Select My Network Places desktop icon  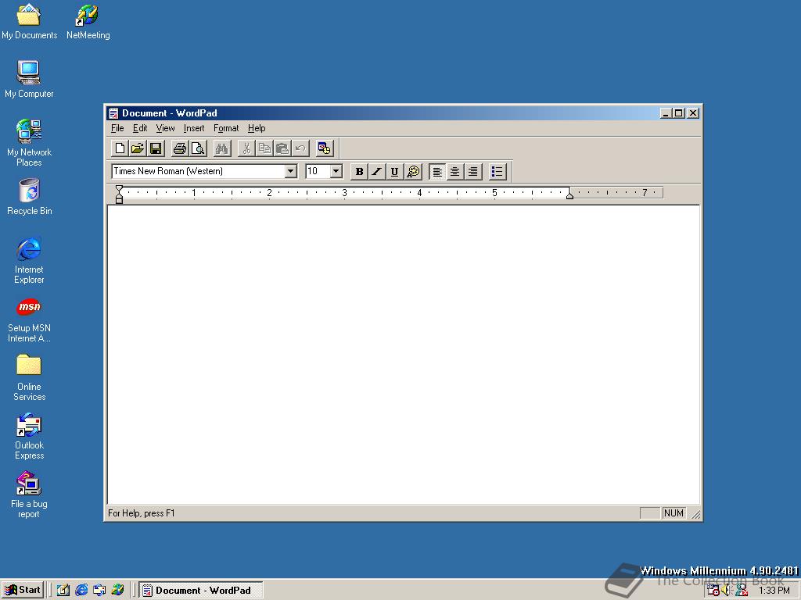[29, 143]
